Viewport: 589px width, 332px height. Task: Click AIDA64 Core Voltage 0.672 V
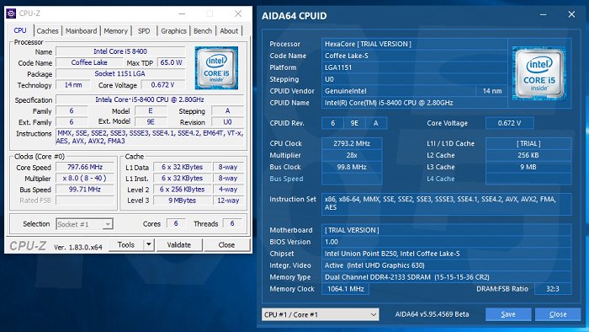pos(509,123)
